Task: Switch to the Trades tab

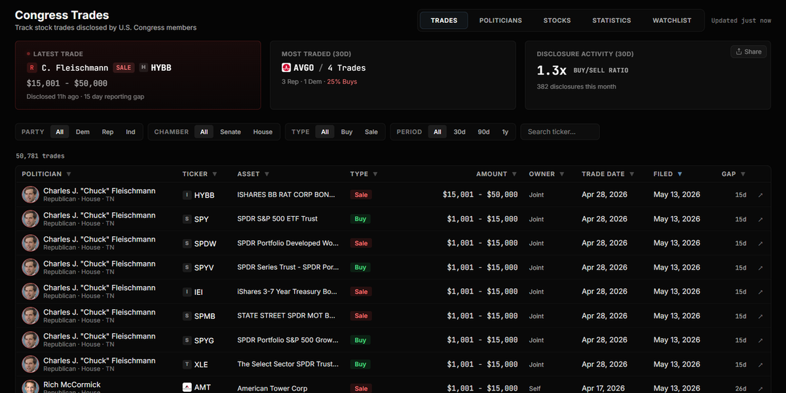Action: point(444,20)
